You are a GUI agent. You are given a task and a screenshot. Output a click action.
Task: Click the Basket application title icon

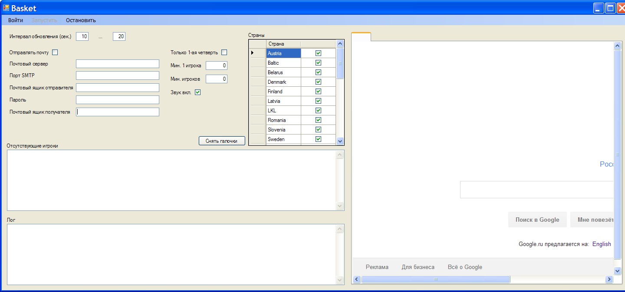tap(6, 8)
